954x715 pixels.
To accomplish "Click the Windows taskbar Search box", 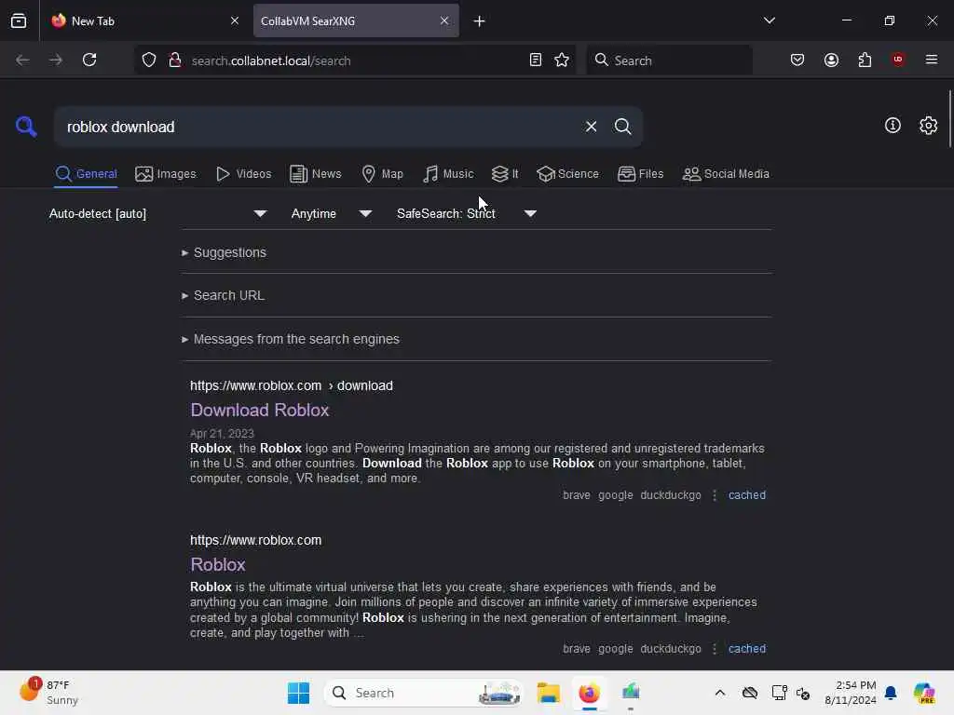I will pyautogui.click(x=424, y=693).
